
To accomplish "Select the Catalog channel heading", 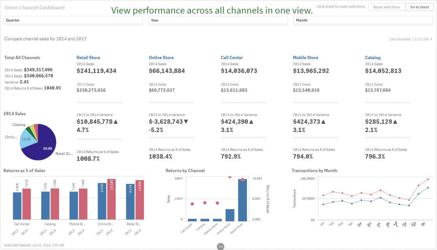I will [x=373, y=58].
